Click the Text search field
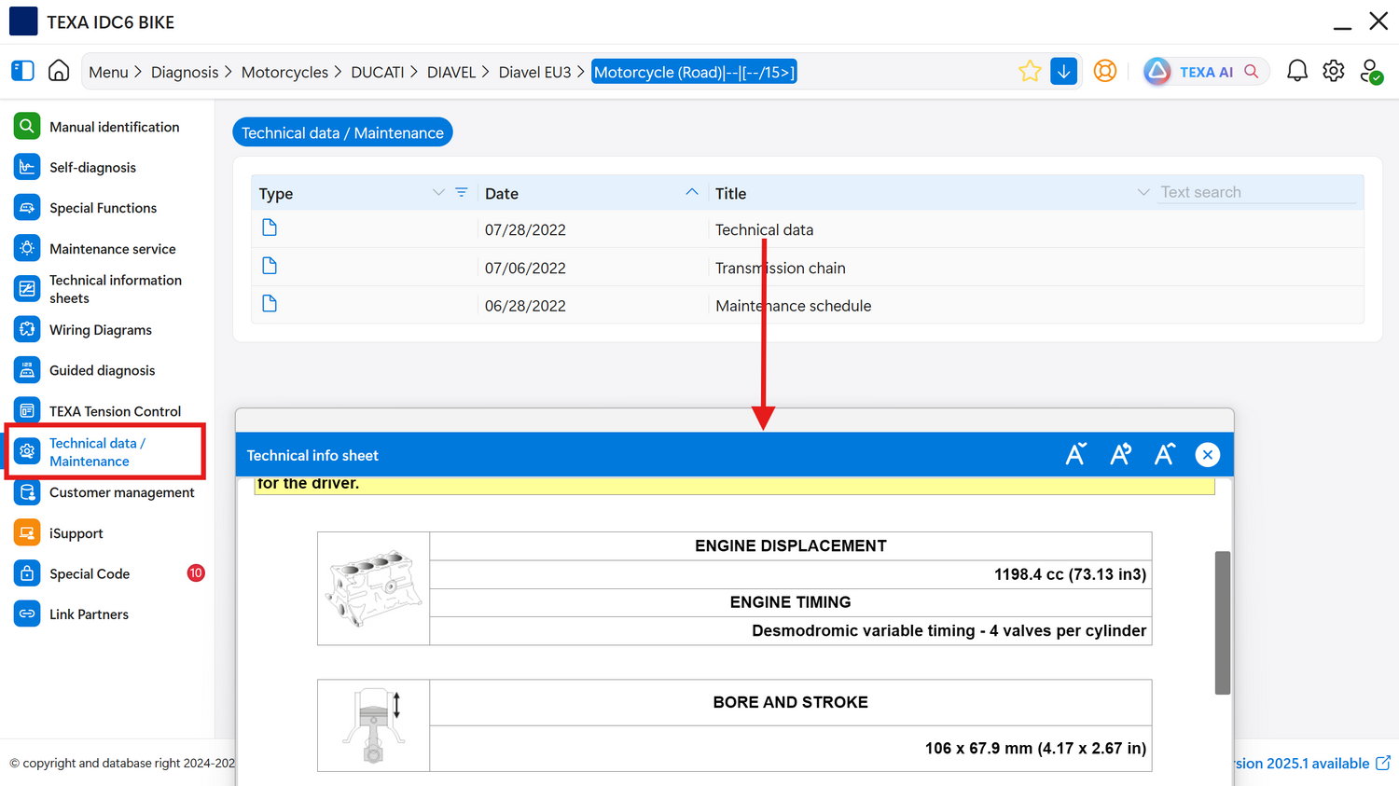Image resolution: width=1399 pixels, height=786 pixels. [x=1257, y=192]
